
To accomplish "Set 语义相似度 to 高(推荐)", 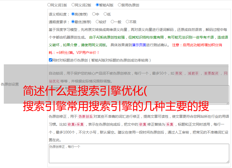I will (x=73, y=14).
